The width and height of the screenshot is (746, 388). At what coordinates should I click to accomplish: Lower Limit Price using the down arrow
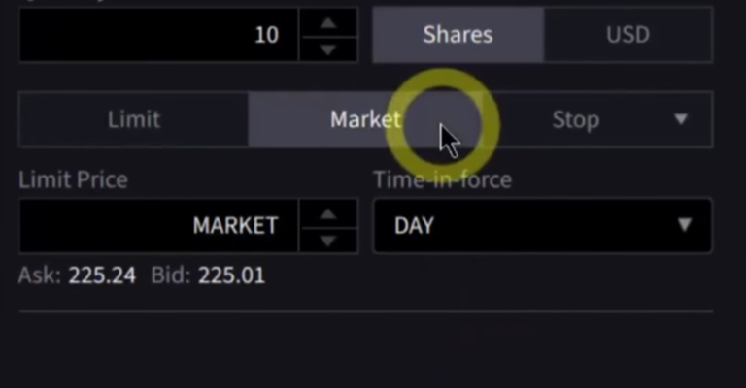328,240
